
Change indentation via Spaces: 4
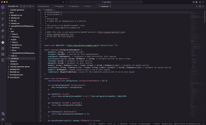(x=102, y=124)
